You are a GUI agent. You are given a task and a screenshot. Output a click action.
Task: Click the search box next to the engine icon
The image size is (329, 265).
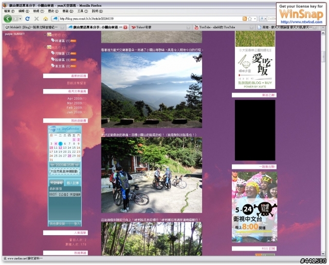[x=271, y=19]
